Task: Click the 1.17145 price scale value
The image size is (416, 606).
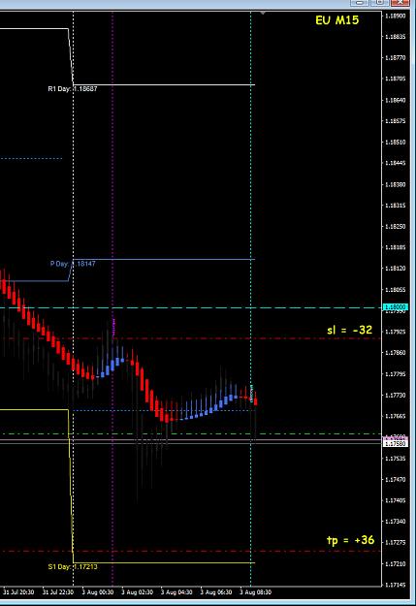Action: pyautogui.click(x=396, y=585)
